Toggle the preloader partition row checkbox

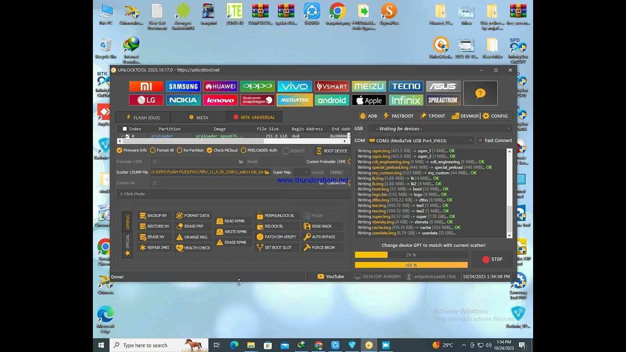[x=128, y=136]
